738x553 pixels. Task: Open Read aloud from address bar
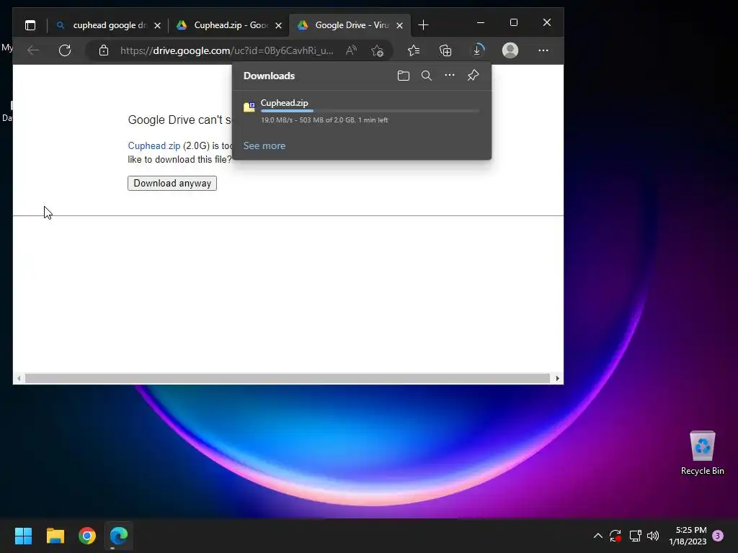point(351,50)
